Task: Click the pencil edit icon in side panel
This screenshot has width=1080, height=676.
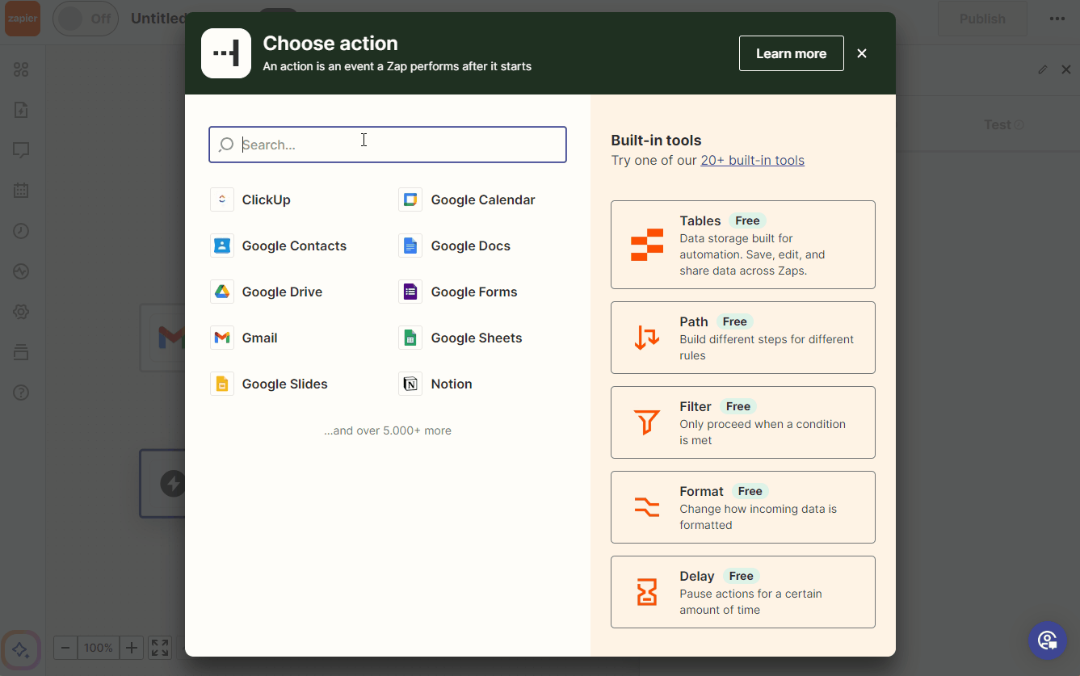Action: pos(1042,69)
